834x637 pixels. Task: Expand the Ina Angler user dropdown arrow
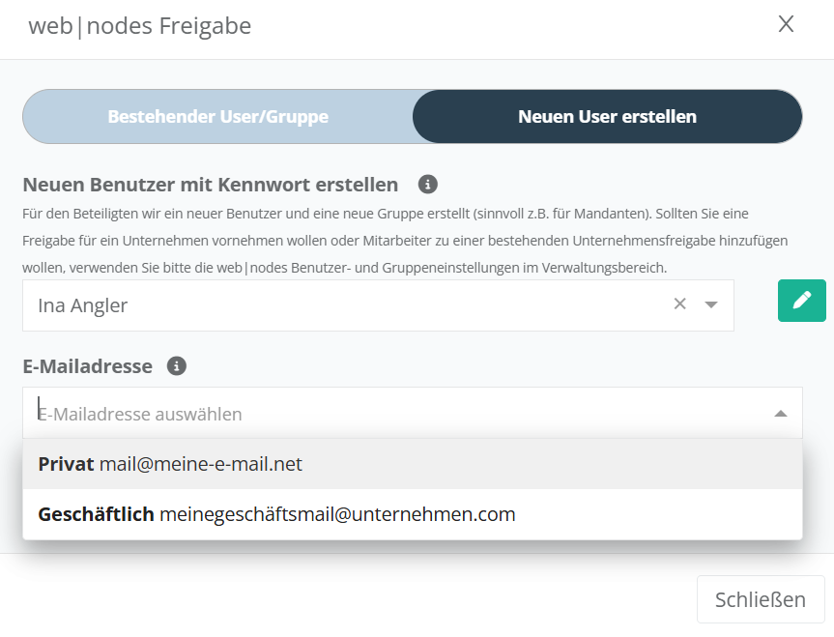point(711,304)
